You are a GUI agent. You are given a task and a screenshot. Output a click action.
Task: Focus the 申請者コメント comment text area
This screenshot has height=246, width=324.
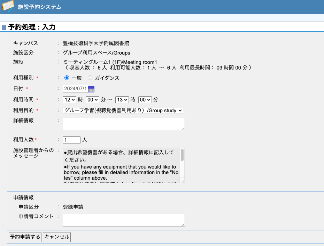pyautogui.click(x=124, y=220)
